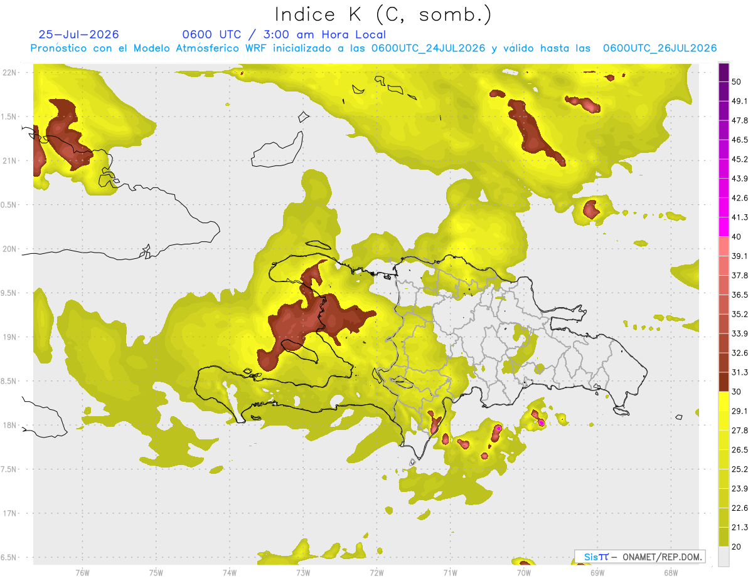Viewport: 753px width, 581px height.
Task: Click the color bar value '32.6'
Action: point(740,353)
